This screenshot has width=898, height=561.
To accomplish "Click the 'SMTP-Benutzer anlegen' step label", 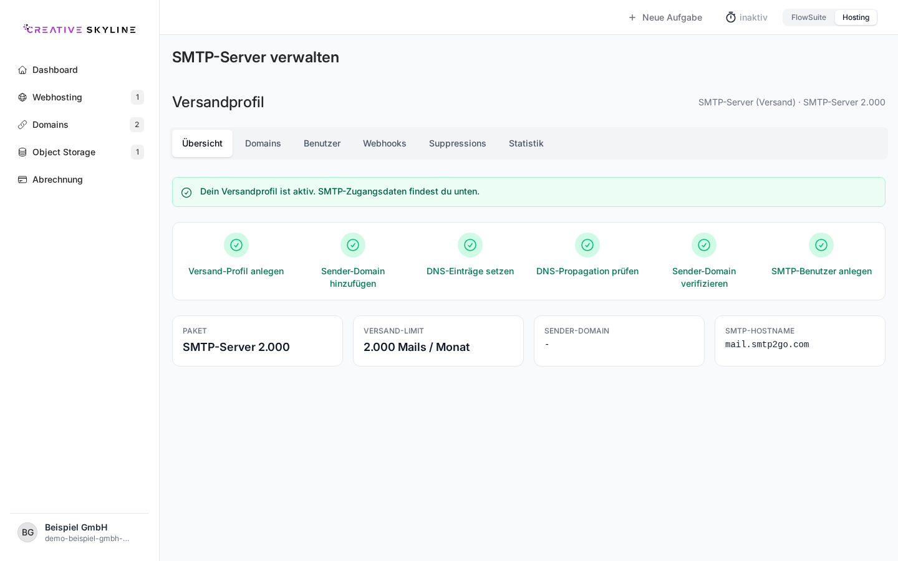I will pos(821,271).
